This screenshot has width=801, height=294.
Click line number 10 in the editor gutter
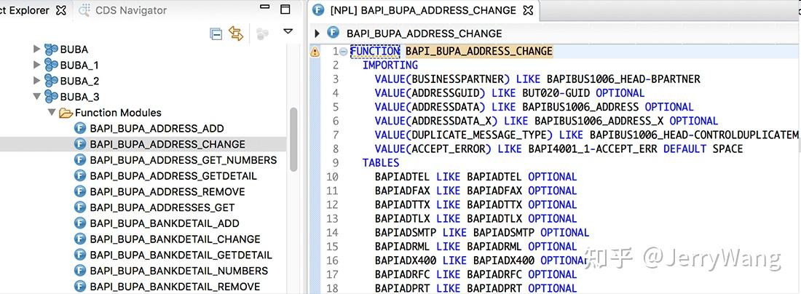pos(332,177)
